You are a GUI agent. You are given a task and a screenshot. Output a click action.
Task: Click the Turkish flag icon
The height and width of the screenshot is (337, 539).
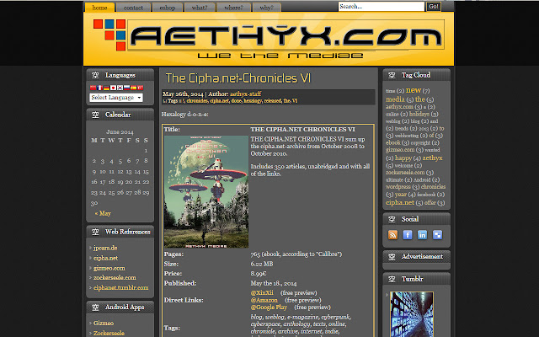(141, 88)
